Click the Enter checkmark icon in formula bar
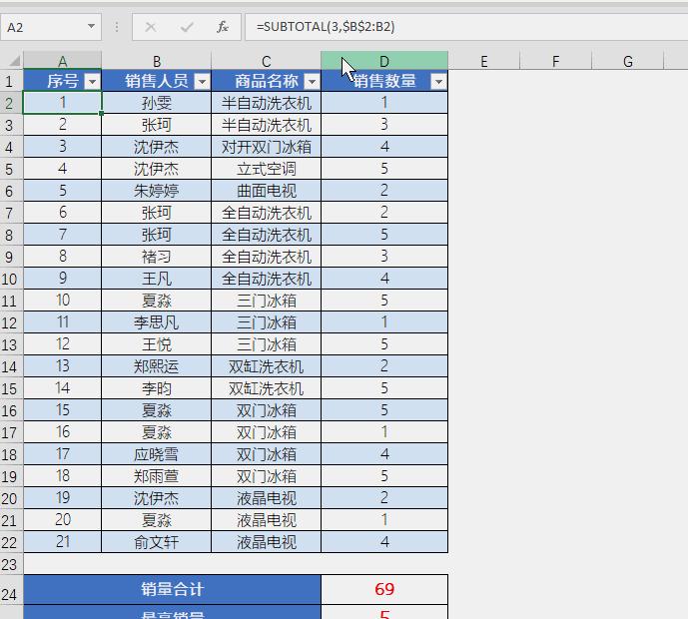Viewport: 688px width, 619px height. 187,27
